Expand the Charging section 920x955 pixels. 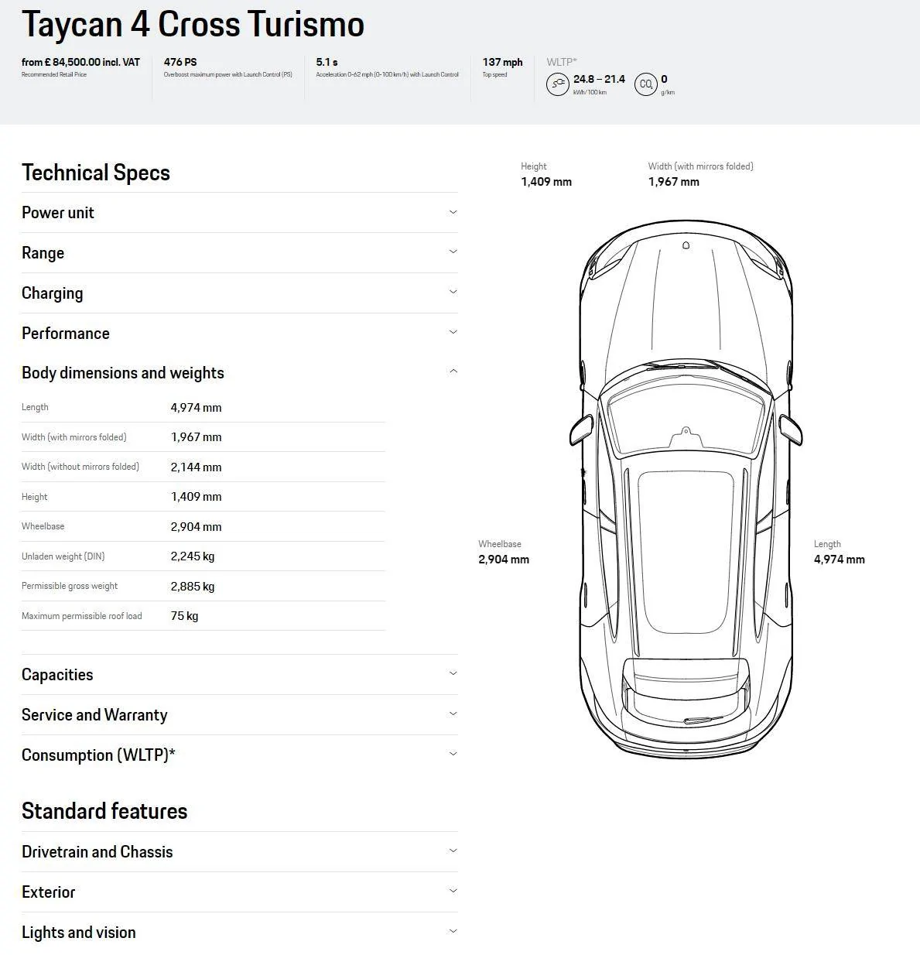pyautogui.click(x=239, y=293)
